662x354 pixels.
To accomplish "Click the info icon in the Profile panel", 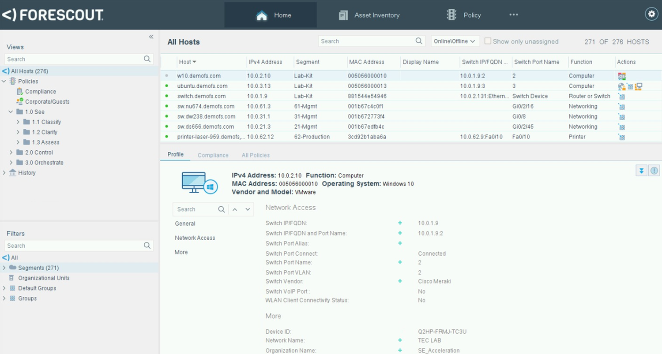I will point(654,171).
